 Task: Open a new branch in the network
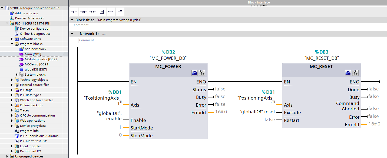point(110,12)
